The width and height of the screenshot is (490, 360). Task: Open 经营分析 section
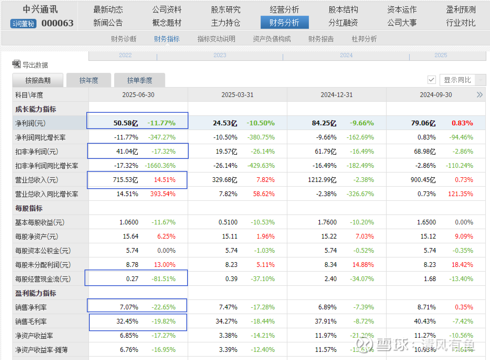[284, 10]
